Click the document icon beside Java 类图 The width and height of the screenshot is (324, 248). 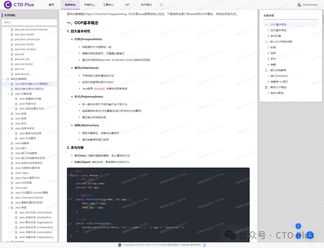coord(12,207)
